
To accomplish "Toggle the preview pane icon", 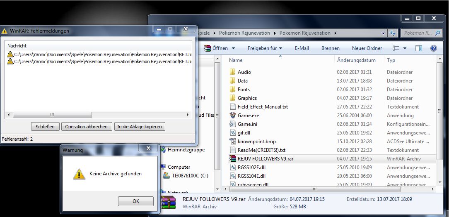I will (419, 48).
